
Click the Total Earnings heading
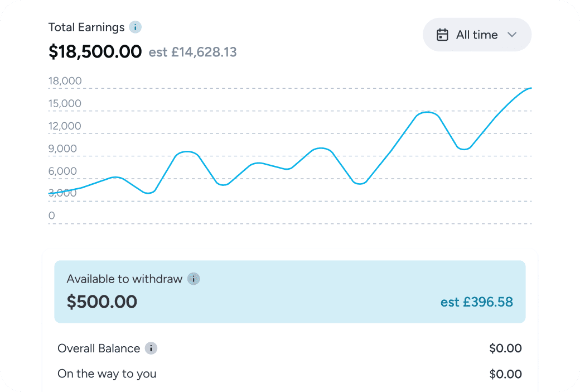(x=86, y=27)
